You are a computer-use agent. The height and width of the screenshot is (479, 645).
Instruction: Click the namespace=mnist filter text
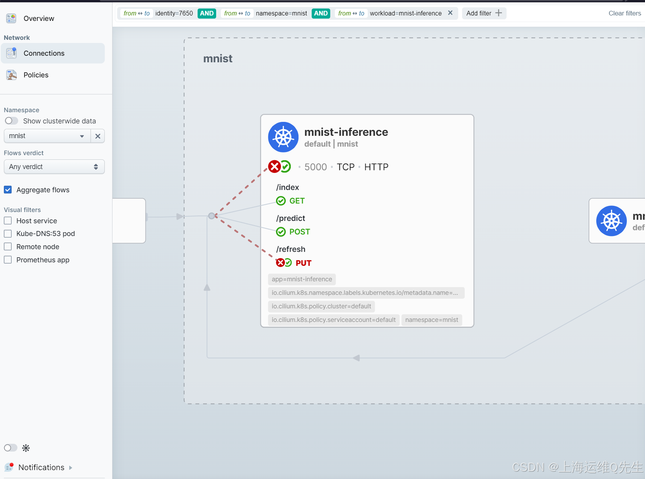[x=282, y=13]
